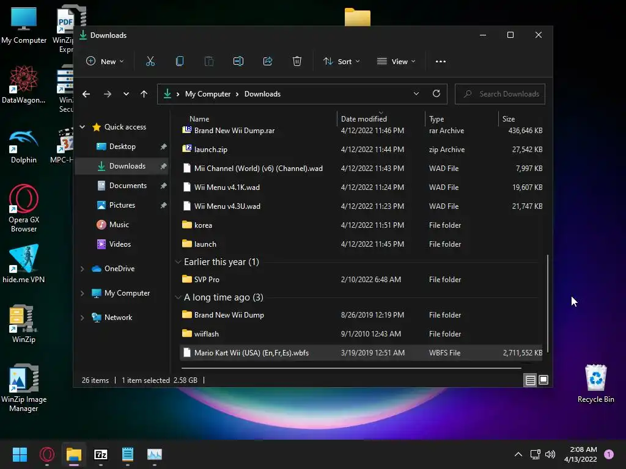Click the Delete trash icon

[x=297, y=62]
